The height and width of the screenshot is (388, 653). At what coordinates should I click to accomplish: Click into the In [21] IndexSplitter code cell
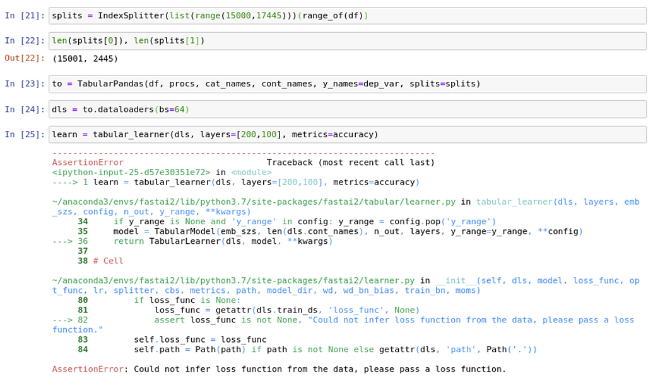(252, 15)
